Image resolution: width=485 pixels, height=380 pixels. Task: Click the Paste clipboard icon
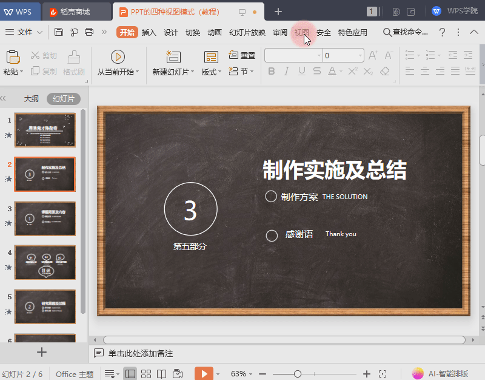pyautogui.click(x=13, y=57)
